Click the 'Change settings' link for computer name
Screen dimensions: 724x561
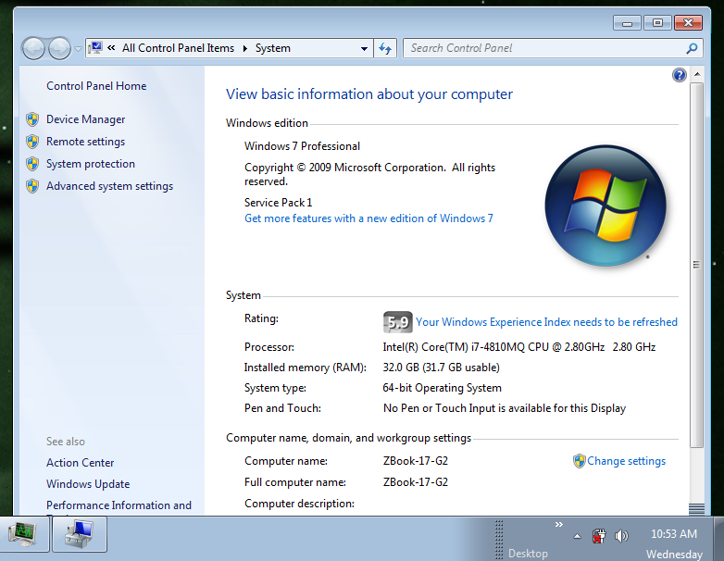coord(626,461)
